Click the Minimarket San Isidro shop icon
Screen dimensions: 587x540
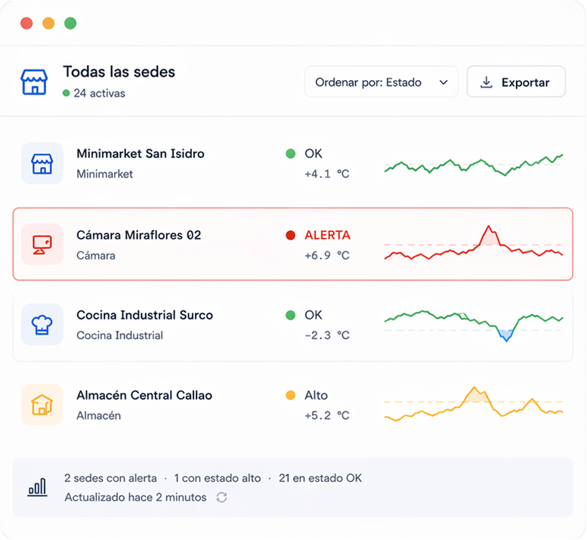(x=42, y=163)
